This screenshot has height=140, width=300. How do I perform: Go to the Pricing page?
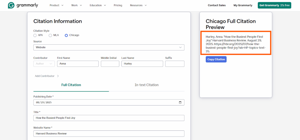coord(118,5)
